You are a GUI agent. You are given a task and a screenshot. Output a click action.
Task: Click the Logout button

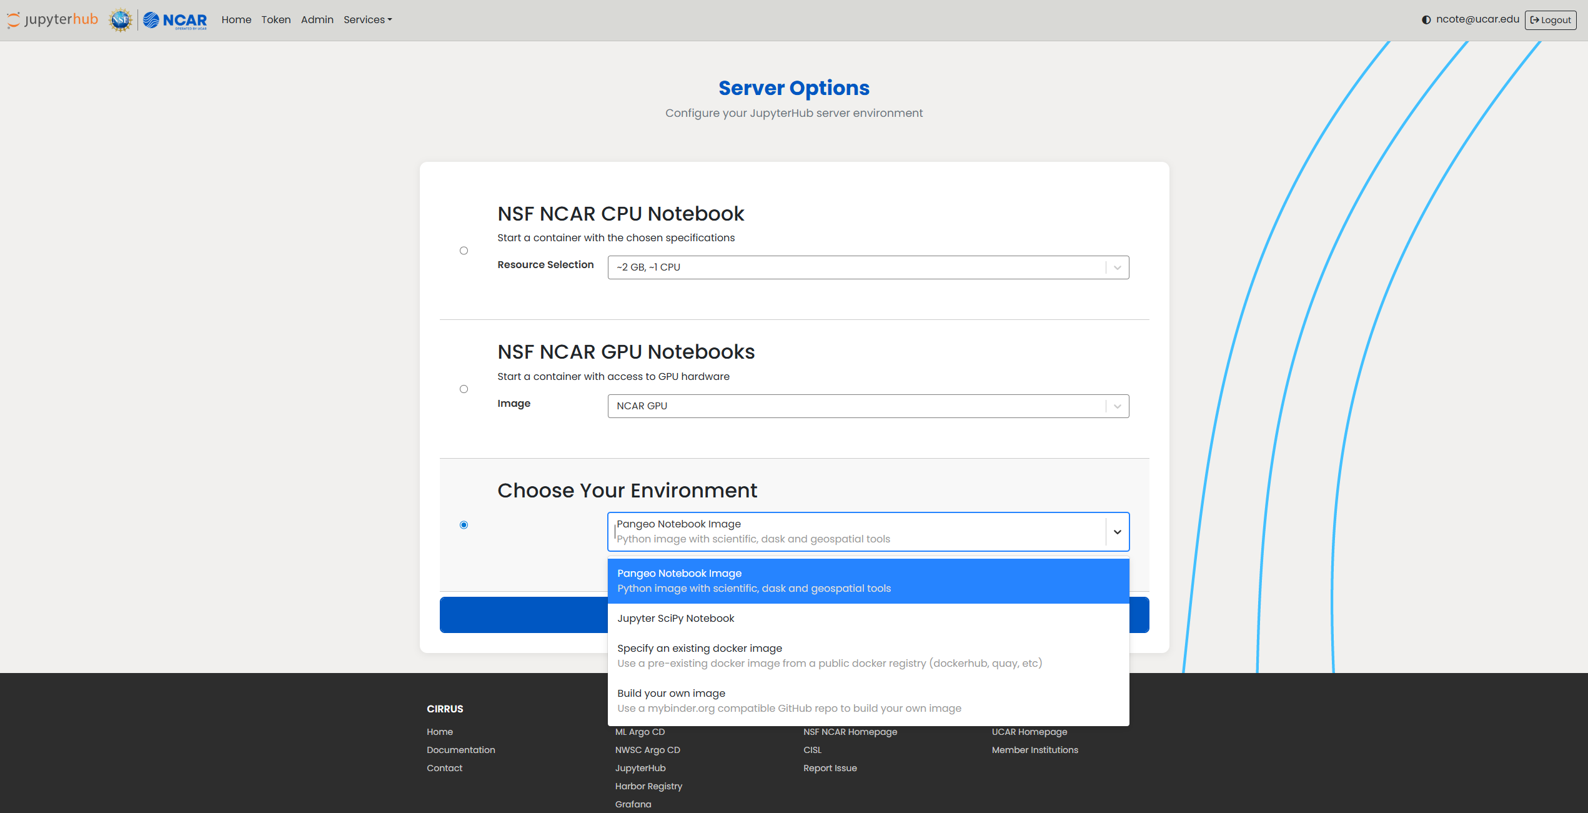[x=1551, y=19]
